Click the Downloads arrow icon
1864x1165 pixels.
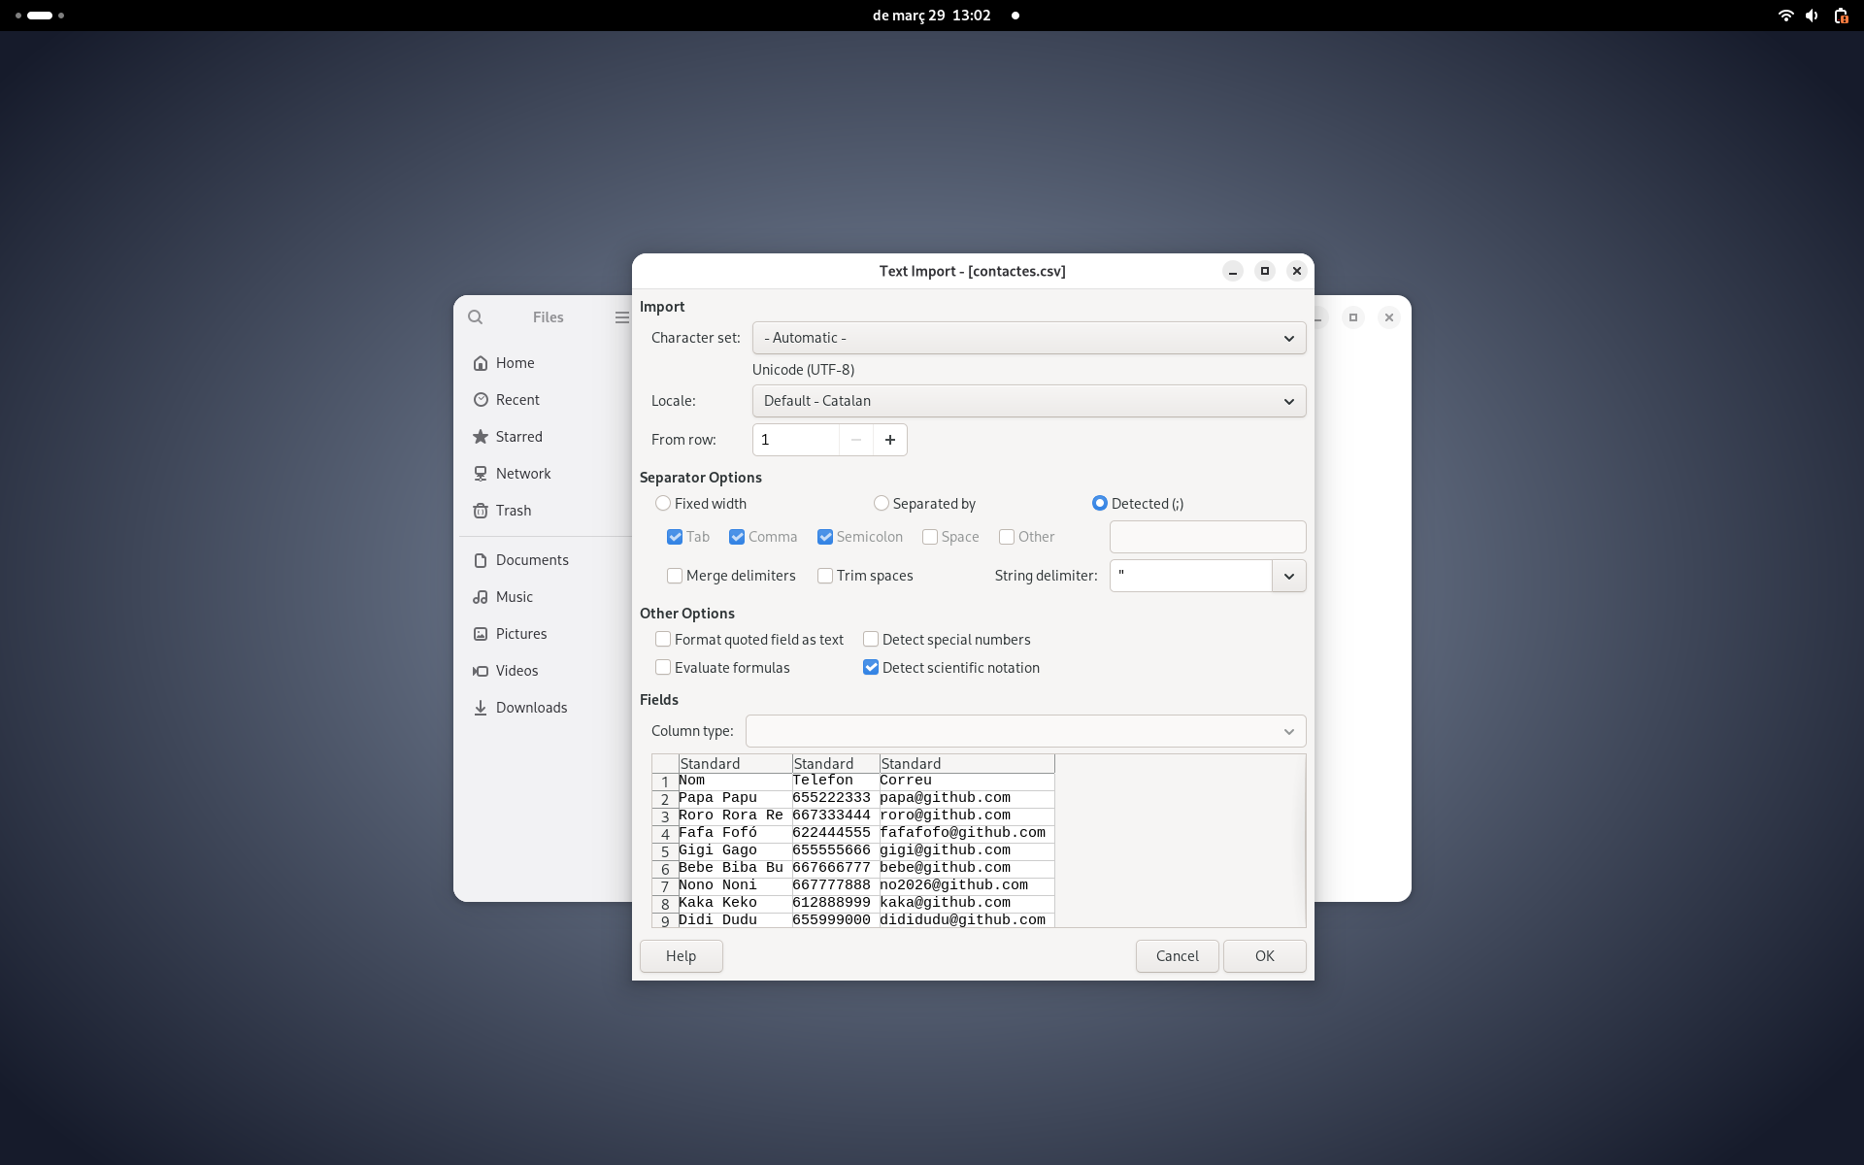click(x=481, y=708)
